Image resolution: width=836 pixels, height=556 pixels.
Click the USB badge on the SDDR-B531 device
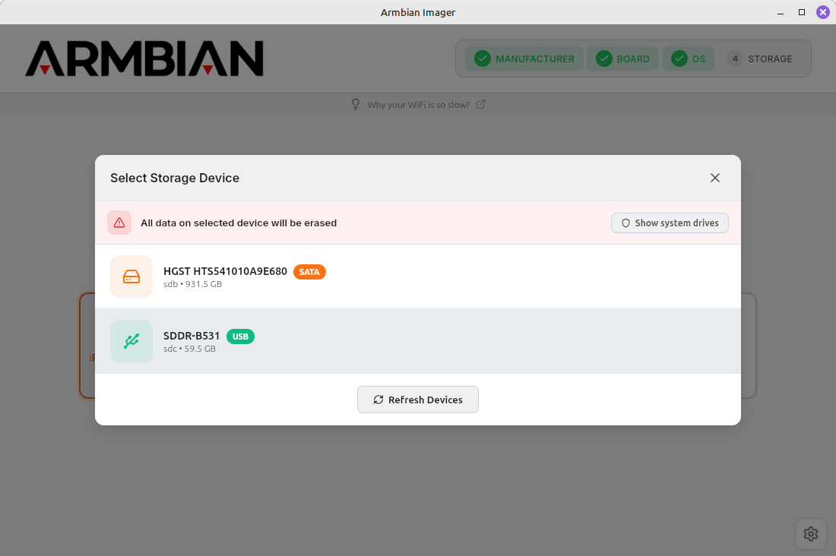(240, 336)
